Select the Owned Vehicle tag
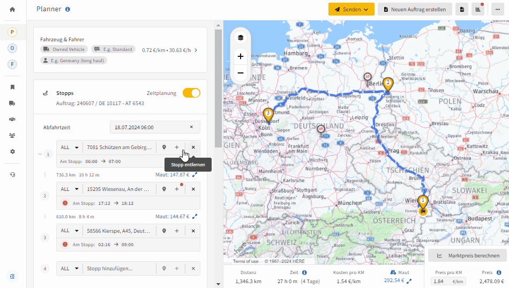The image size is (509, 288). point(64,49)
